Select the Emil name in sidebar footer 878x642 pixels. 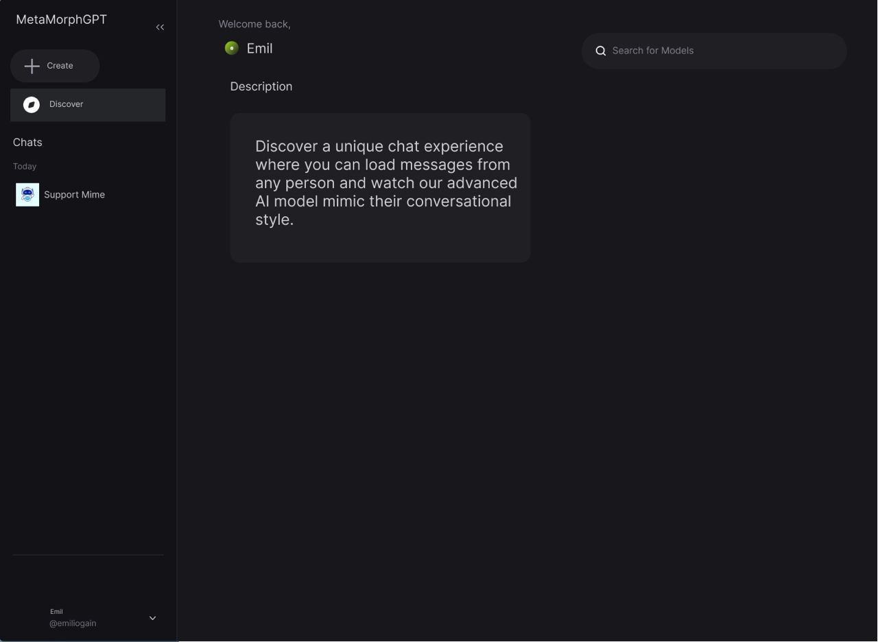pyautogui.click(x=56, y=611)
